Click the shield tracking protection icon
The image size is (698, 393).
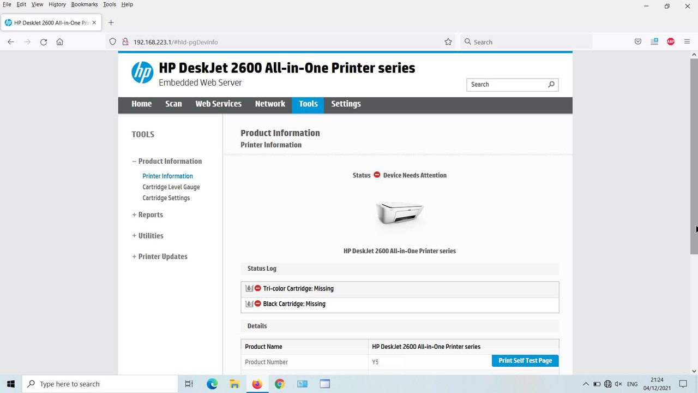[x=113, y=42]
